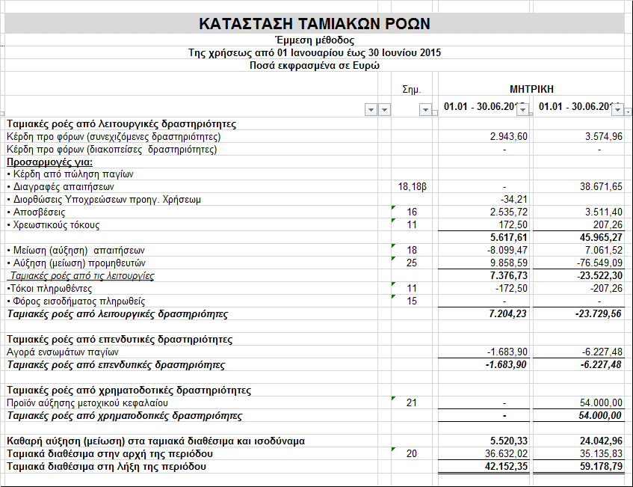Image resolution: width=633 pixels, height=487 pixels.
Task: Click the Τόκοι πληρωθέντες row label
Action: [49, 289]
